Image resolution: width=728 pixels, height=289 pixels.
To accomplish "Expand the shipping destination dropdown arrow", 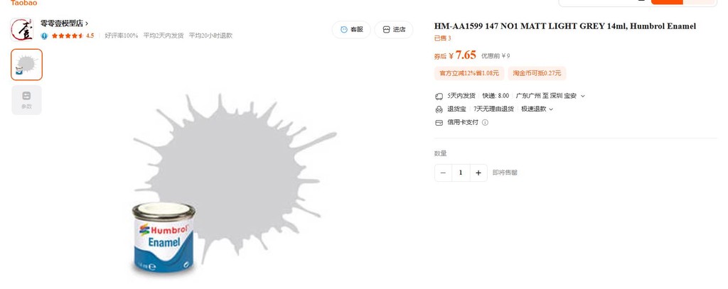I will tap(583, 96).
